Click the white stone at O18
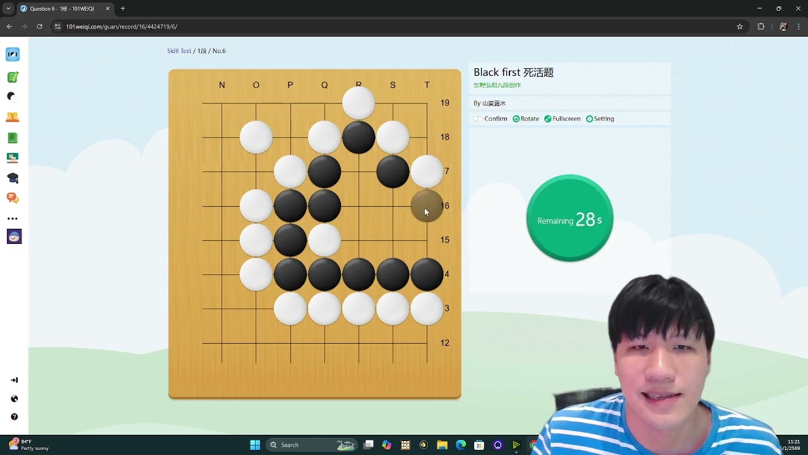The width and height of the screenshot is (808, 455). [x=256, y=137]
